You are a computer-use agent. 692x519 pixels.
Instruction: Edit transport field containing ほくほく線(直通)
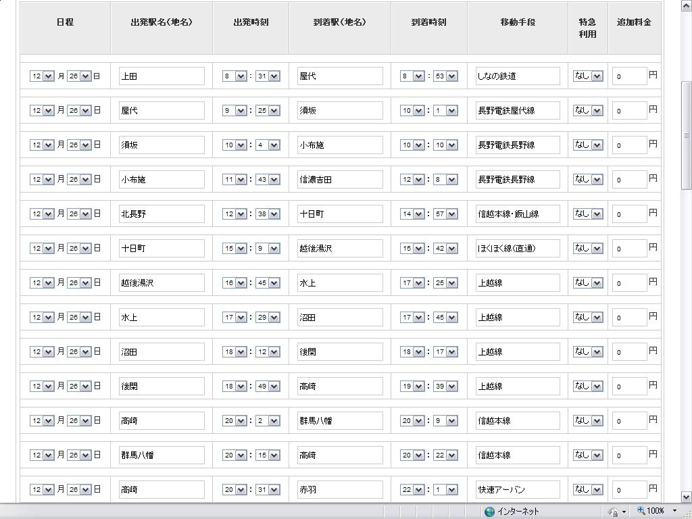518,248
